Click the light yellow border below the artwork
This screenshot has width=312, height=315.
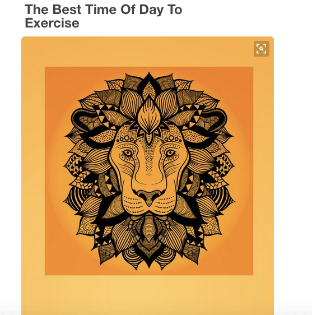point(147,294)
